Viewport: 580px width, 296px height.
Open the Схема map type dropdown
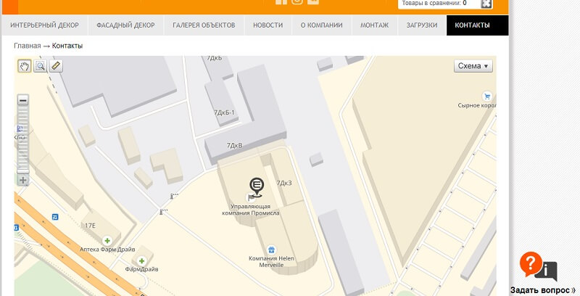473,66
